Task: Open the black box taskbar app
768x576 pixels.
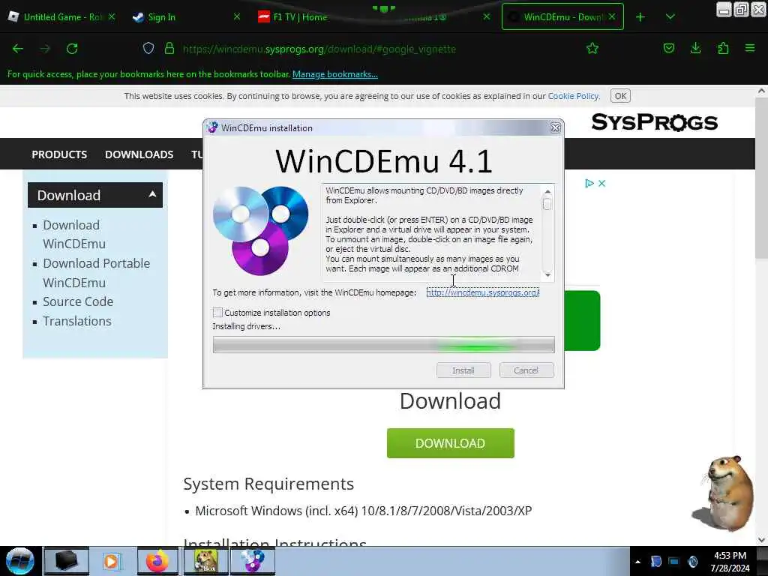Action: click(x=66, y=561)
